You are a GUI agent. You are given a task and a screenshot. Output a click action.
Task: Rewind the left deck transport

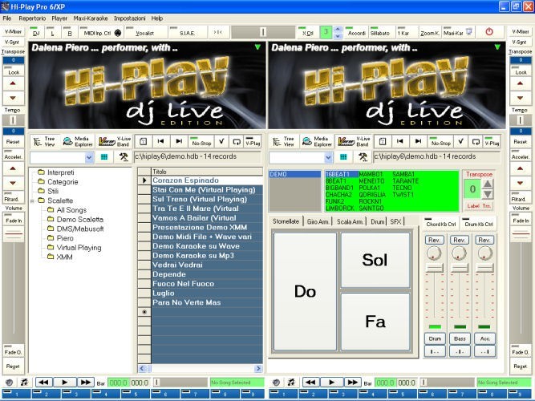43,383
